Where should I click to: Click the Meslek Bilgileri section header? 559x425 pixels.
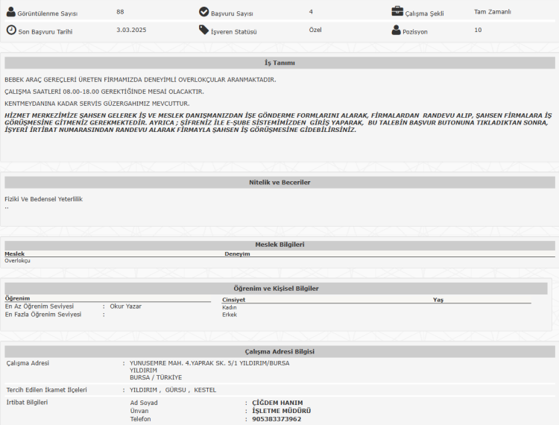pyautogui.click(x=279, y=245)
